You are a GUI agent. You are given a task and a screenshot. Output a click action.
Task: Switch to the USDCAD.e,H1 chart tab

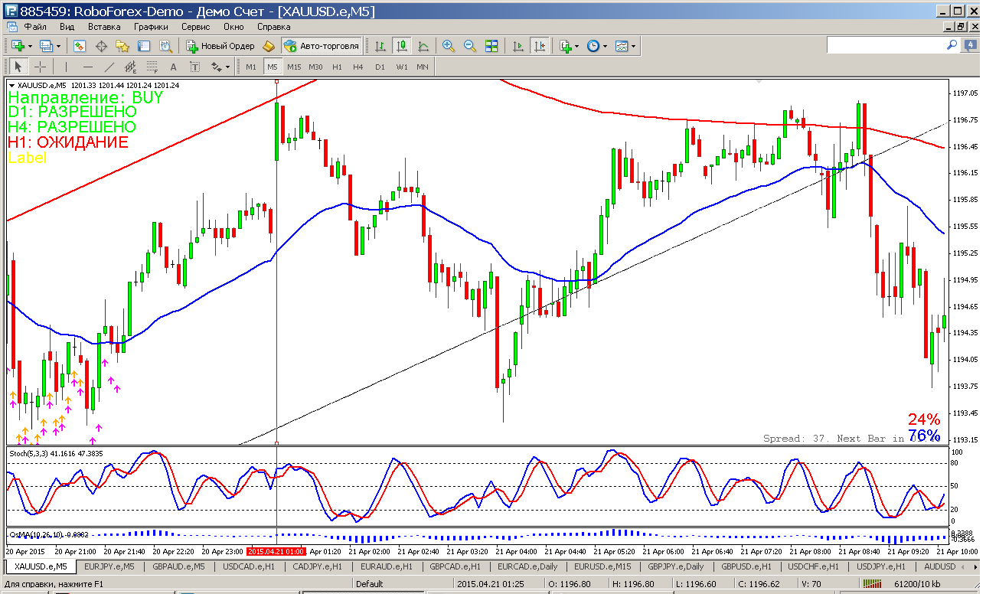(x=247, y=567)
